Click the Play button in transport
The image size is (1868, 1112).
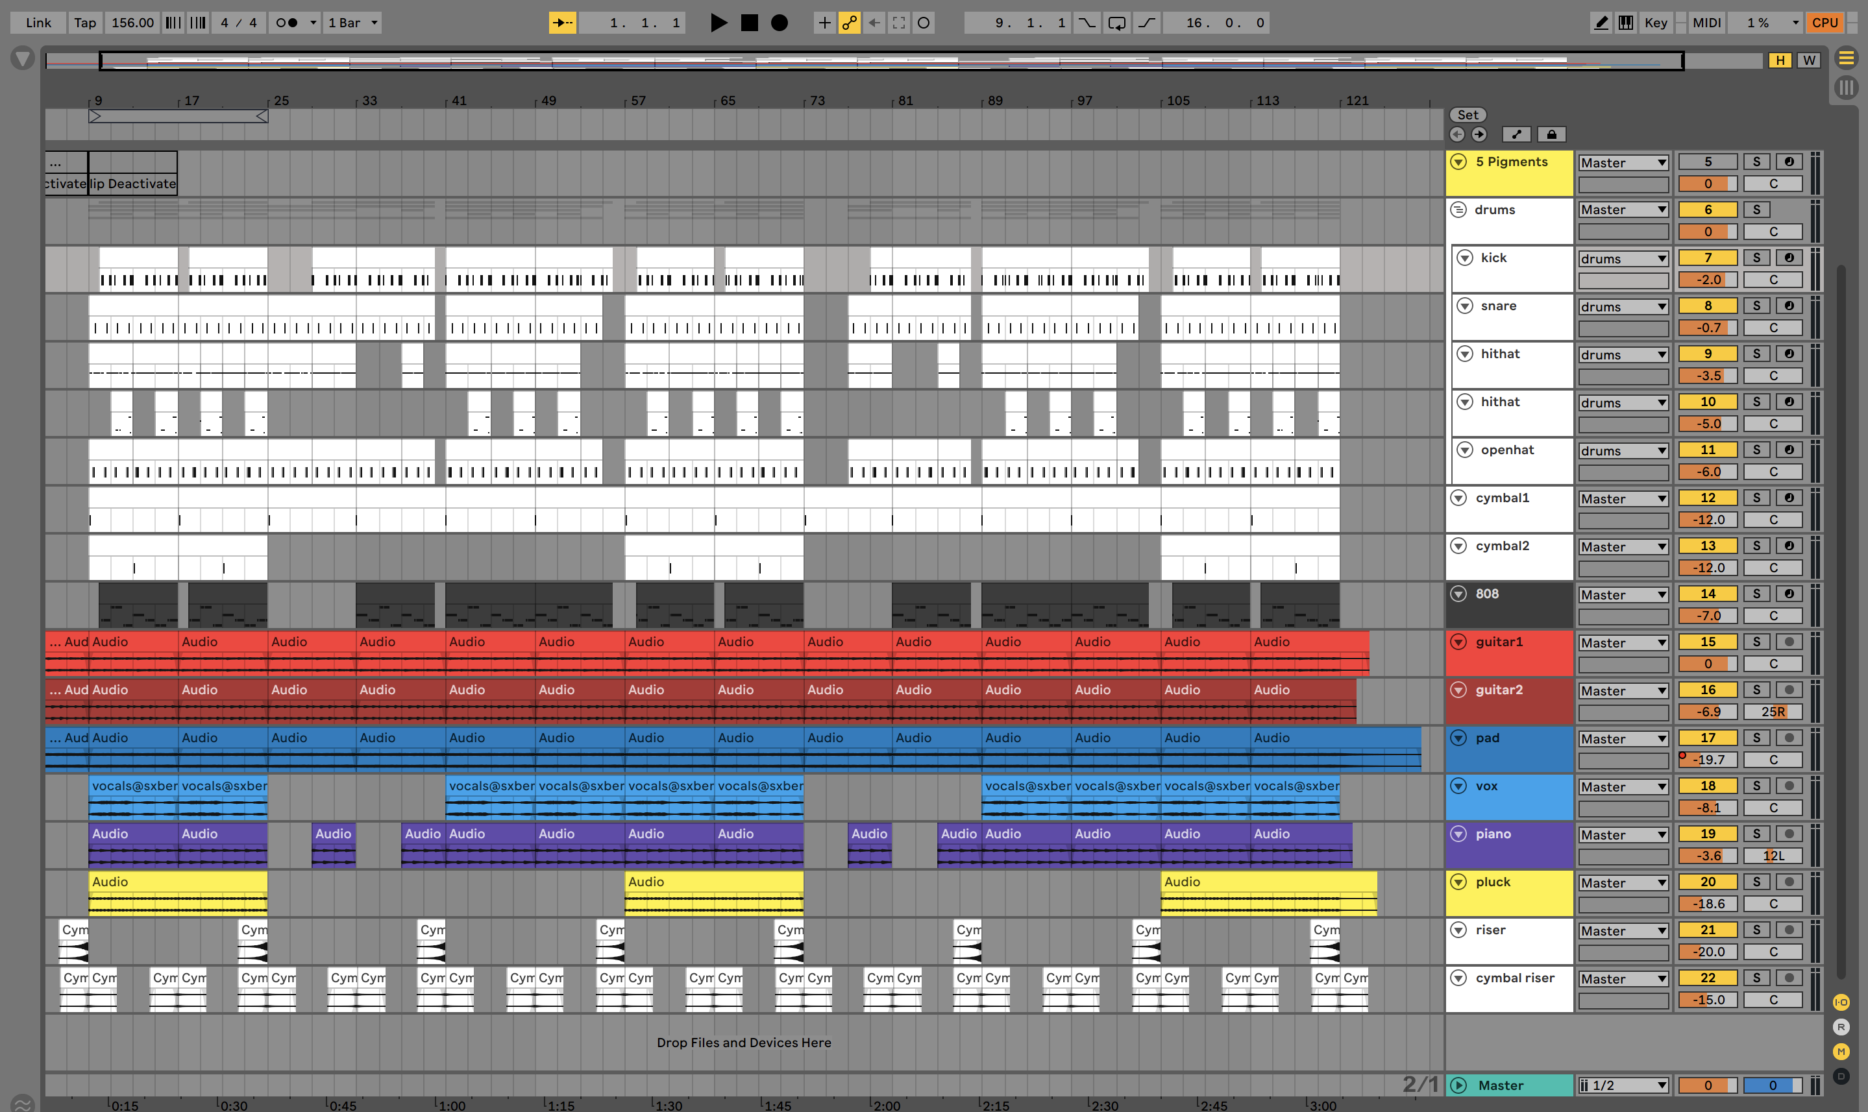point(718,23)
